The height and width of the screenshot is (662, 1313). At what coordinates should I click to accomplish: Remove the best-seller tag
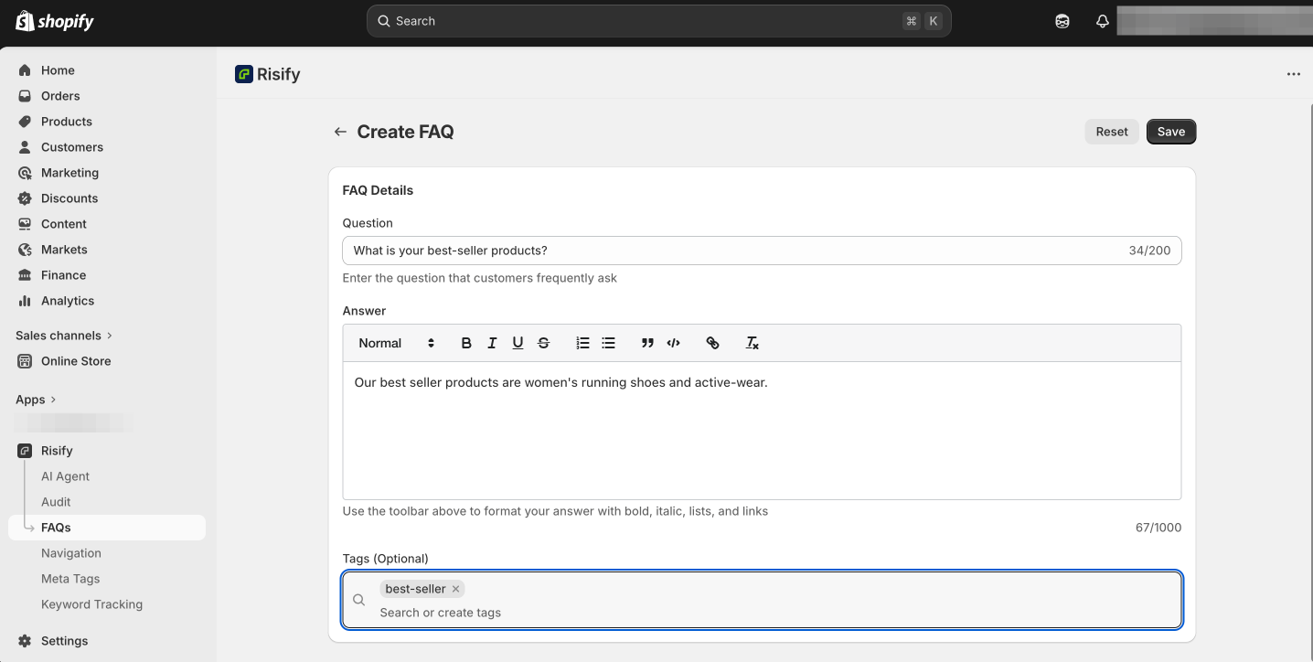click(x=455, y=589)
